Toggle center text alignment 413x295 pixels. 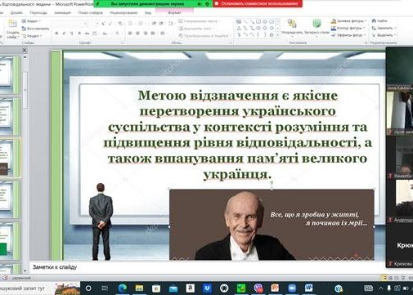(137, 34)
